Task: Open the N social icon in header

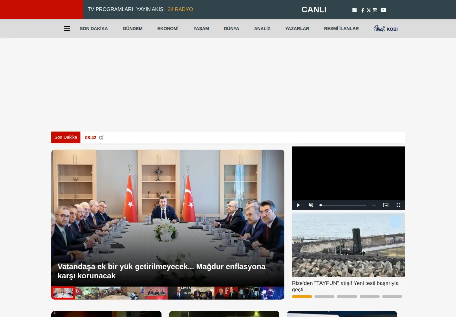Action: (354, 10)
